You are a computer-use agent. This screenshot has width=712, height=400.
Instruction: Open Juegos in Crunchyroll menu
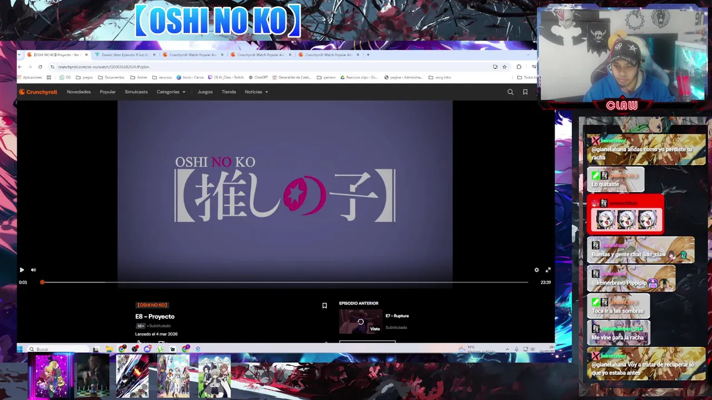[205, 92]
